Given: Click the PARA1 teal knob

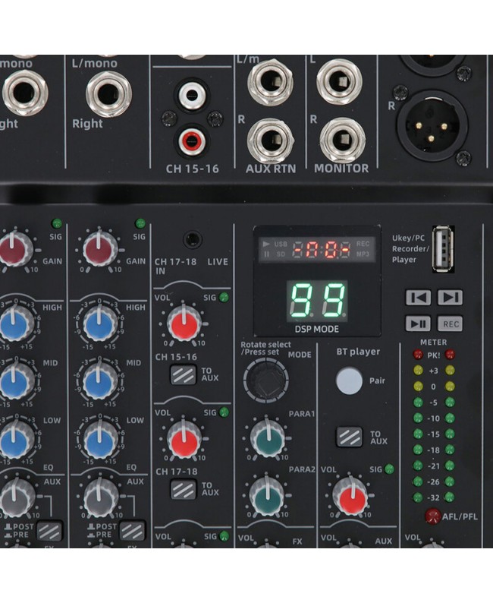Looking at the screenshot, I should (268, 437).
